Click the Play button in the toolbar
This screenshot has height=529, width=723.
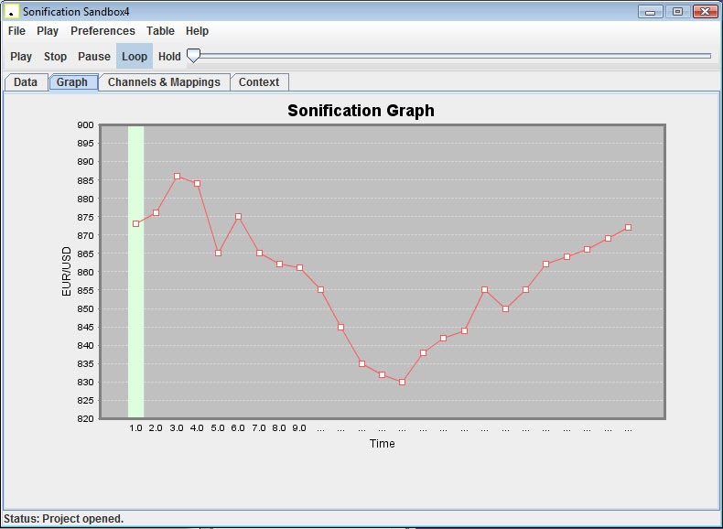(x=21, y=57)
